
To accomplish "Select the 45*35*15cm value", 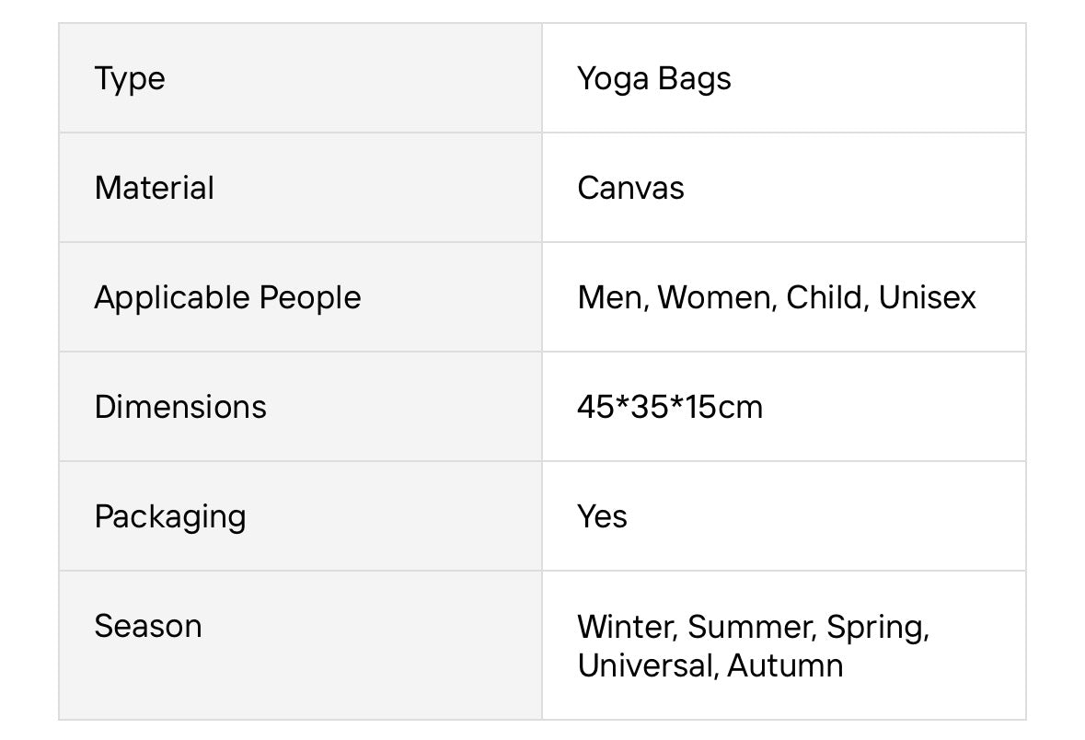I will (670, 406).
